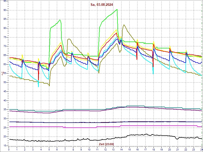This screenshot has width=203, height=152.
Task: Select the green curve's first peak near 85°C
Action: point(60,20)
